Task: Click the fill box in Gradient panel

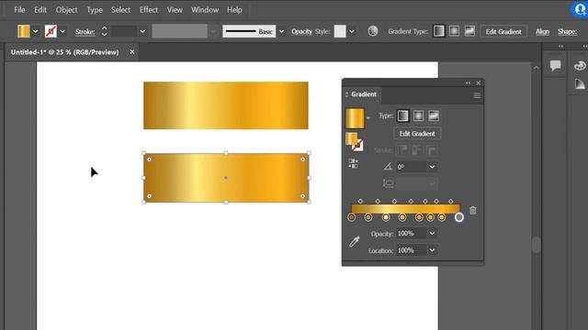Action: click(351, 138)
